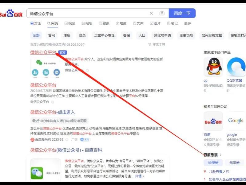
Task: Switch to the 图片 tab
Action: (155, 23)
